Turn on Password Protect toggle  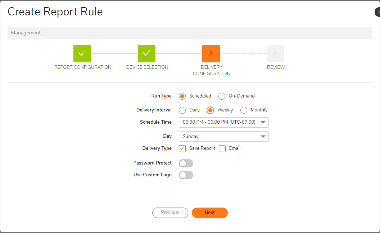[186, 163]
